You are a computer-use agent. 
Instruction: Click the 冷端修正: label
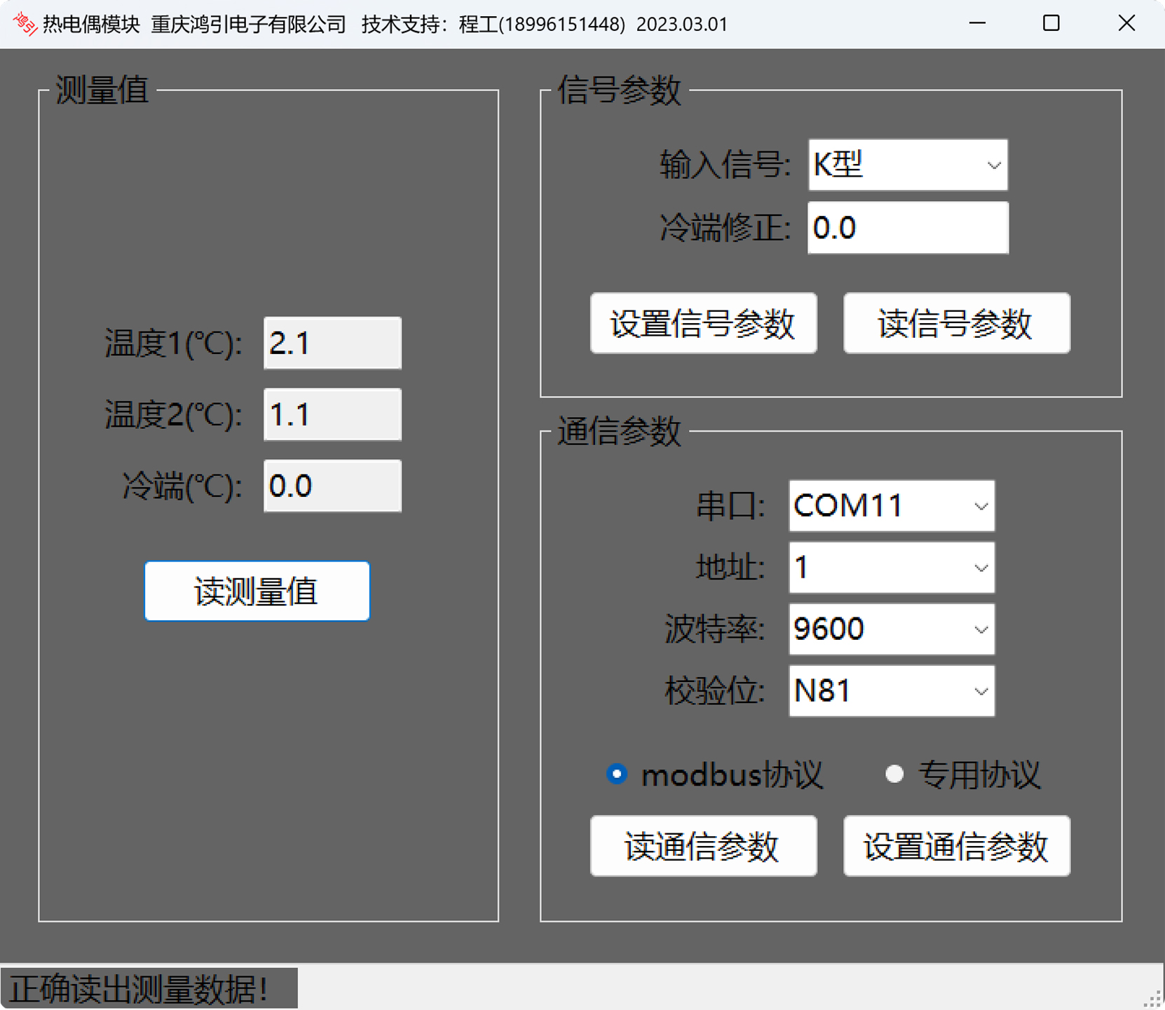(x=725, y=228)
